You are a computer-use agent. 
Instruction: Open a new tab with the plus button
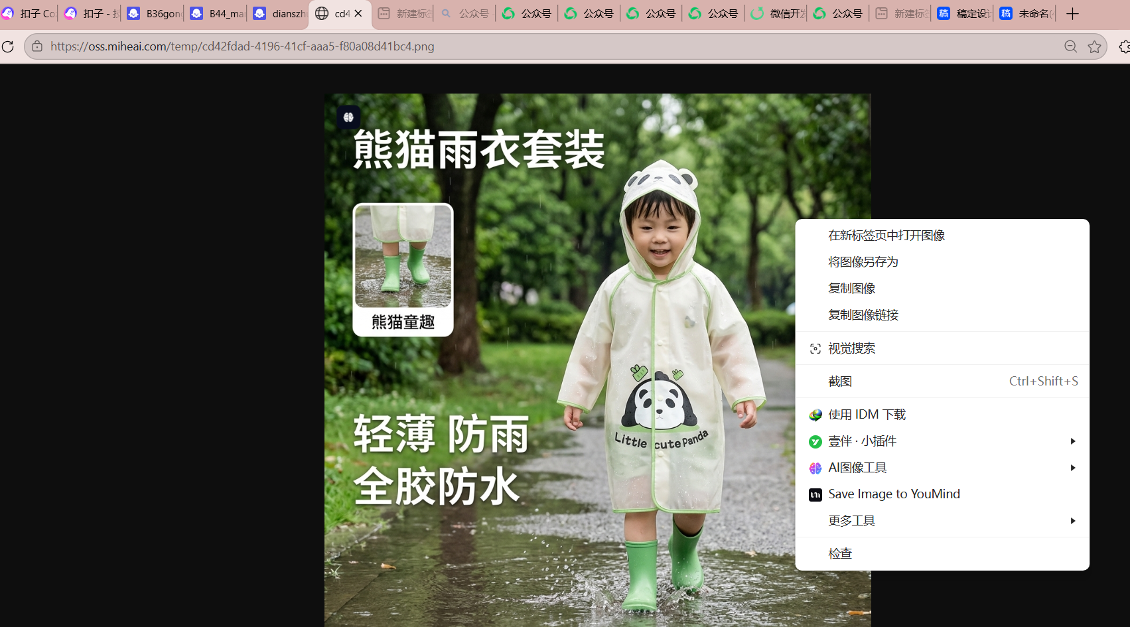(x=1072, y=13)
